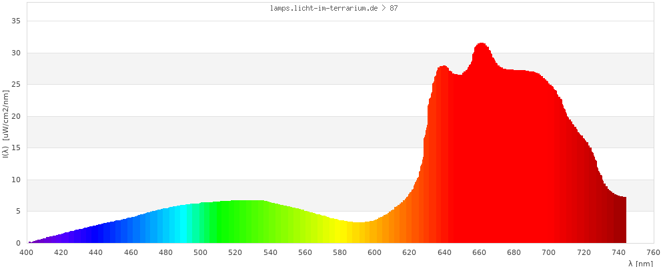Click the lamps.licht-im-terrarium.de chart title

[329, 8]
